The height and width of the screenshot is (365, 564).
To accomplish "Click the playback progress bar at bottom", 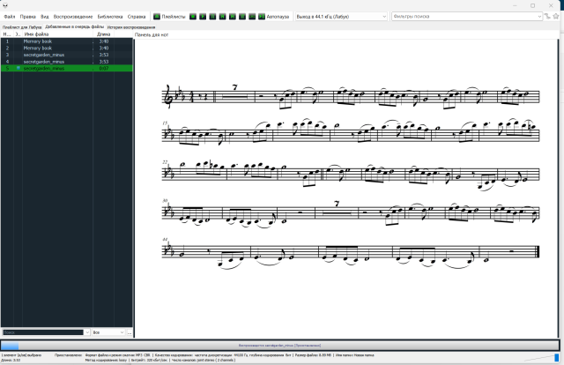I will coord(282,346).
